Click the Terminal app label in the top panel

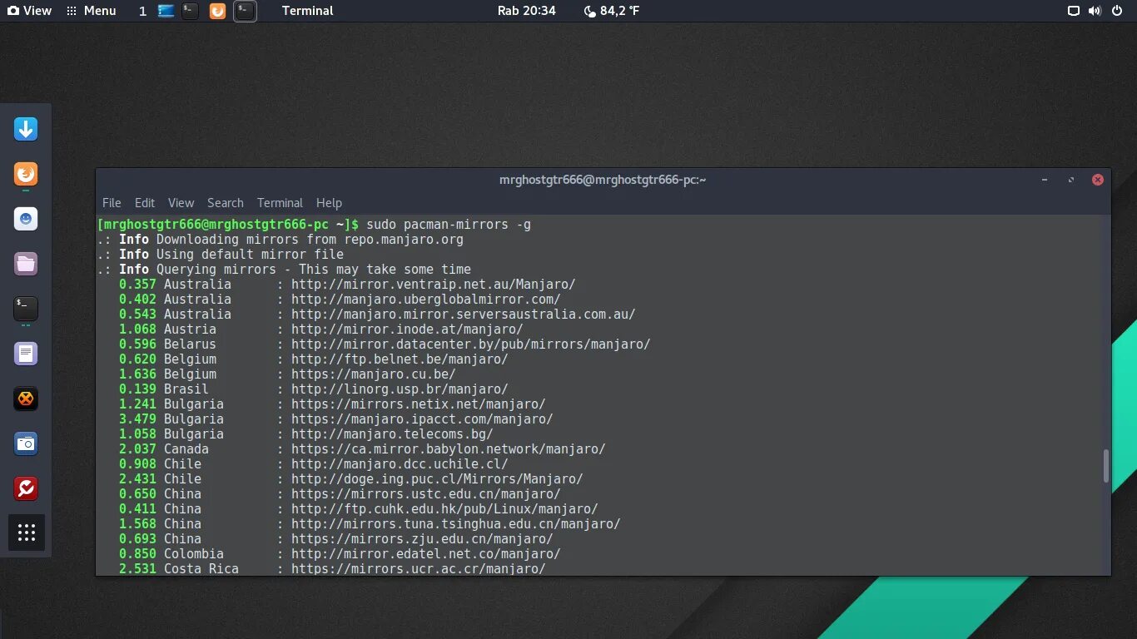(x=307, y=11)
